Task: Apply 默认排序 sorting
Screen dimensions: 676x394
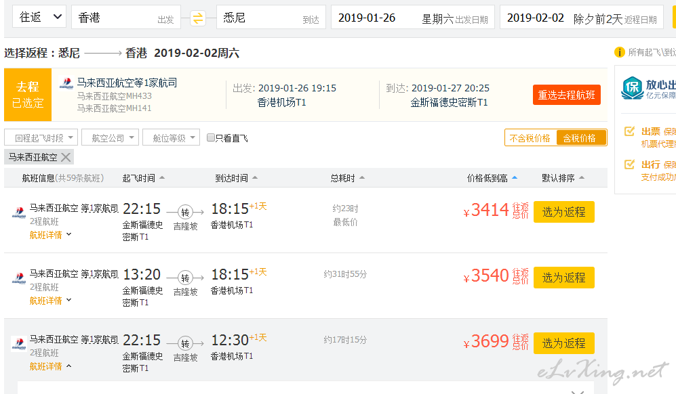Action: pyautogui.click(x=563, y=178)
